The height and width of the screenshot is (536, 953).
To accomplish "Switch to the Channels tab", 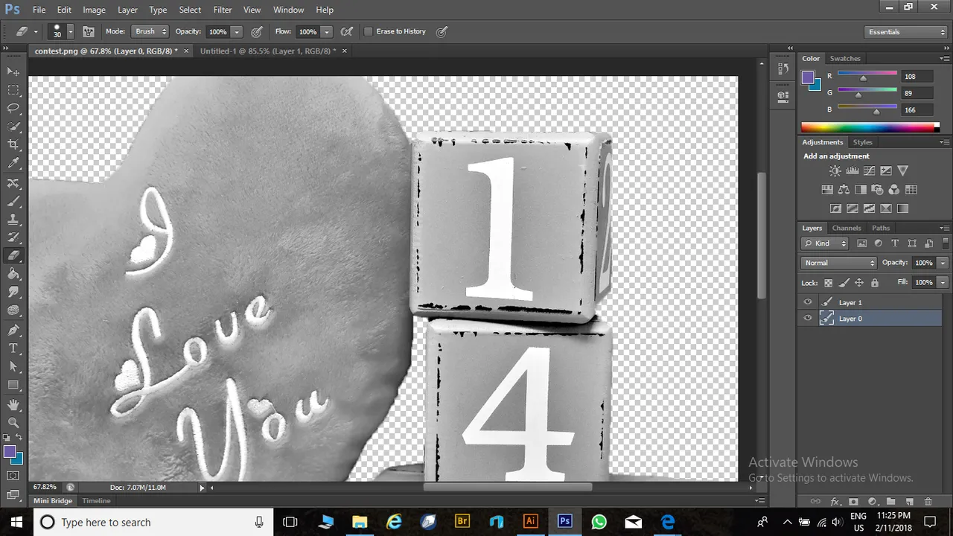I will click(847, 228).
